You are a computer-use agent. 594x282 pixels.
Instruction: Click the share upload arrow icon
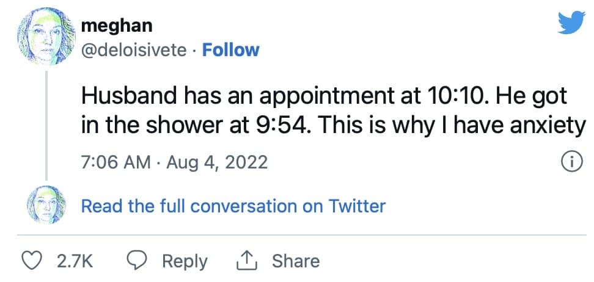point(247,261)
